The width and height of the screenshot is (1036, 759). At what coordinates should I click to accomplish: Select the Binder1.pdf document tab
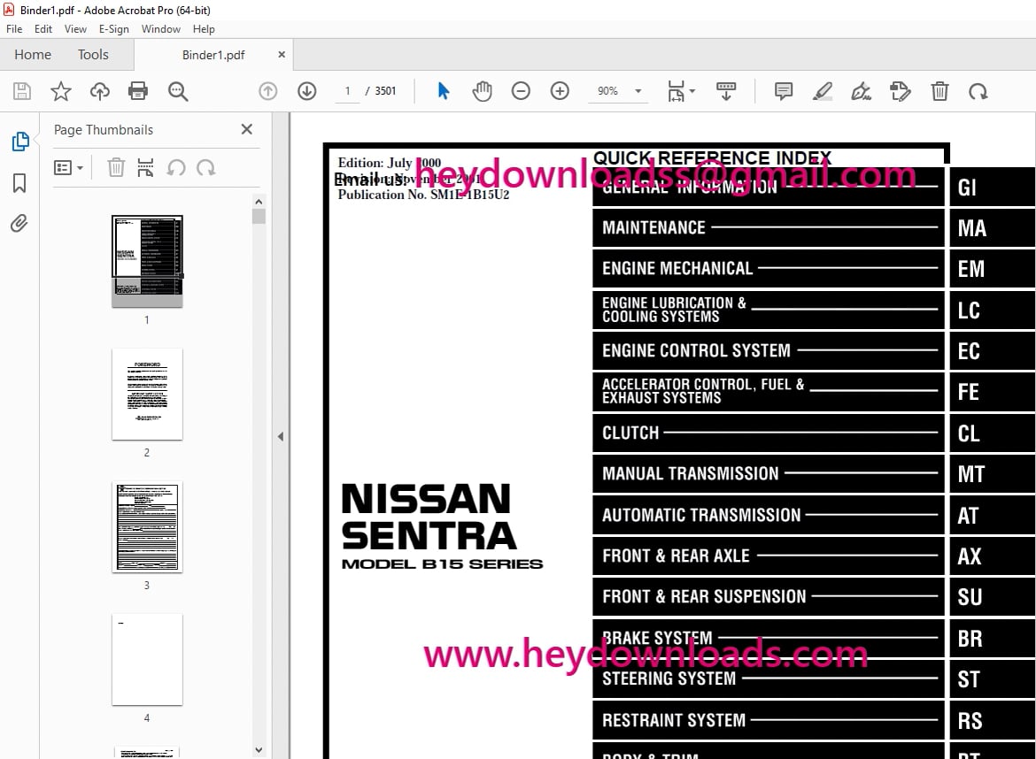pyautogui.click(x=213, y=55)
